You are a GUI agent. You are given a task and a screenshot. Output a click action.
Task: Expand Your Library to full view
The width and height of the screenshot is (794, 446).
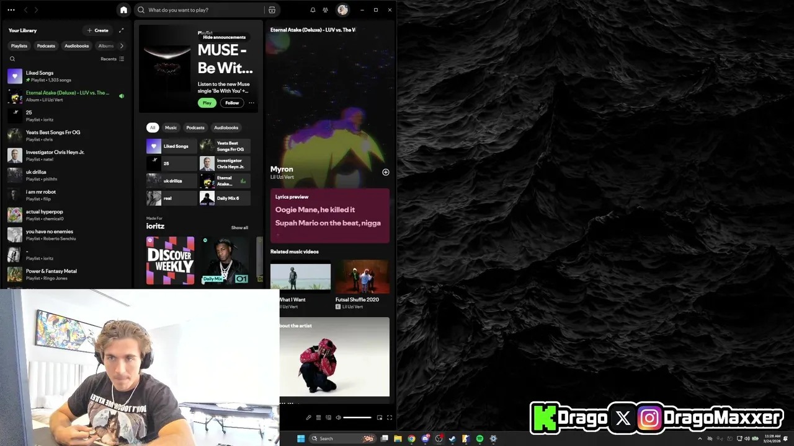(121, 30)
